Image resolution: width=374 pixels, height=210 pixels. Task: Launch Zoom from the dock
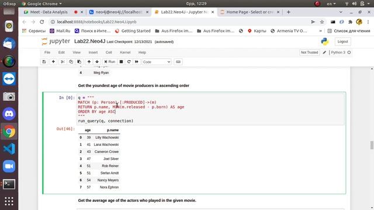[x=9, y=166]
